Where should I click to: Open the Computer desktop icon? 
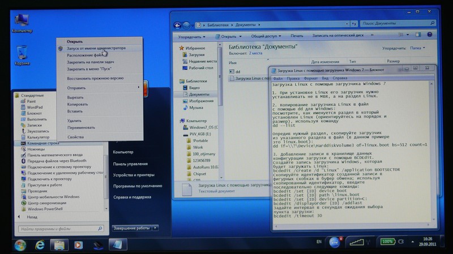tap(22, 23)
